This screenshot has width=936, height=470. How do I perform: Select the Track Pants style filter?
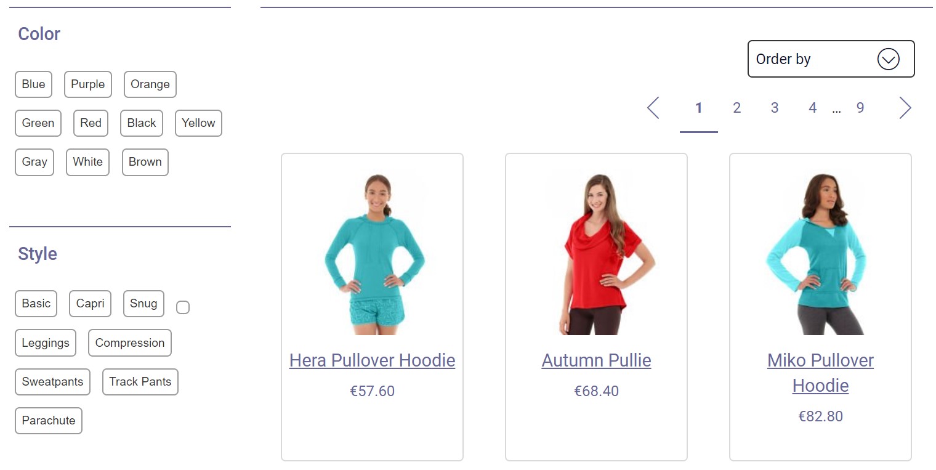pyautogui.click(x=140, y=382)
